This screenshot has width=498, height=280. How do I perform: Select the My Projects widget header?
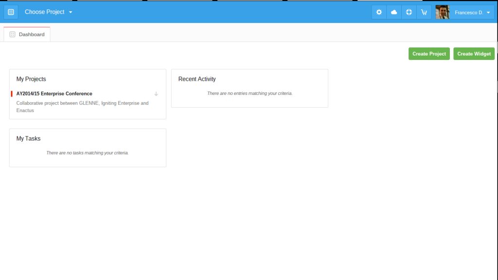pyautogui.click(x=31, y=79)
